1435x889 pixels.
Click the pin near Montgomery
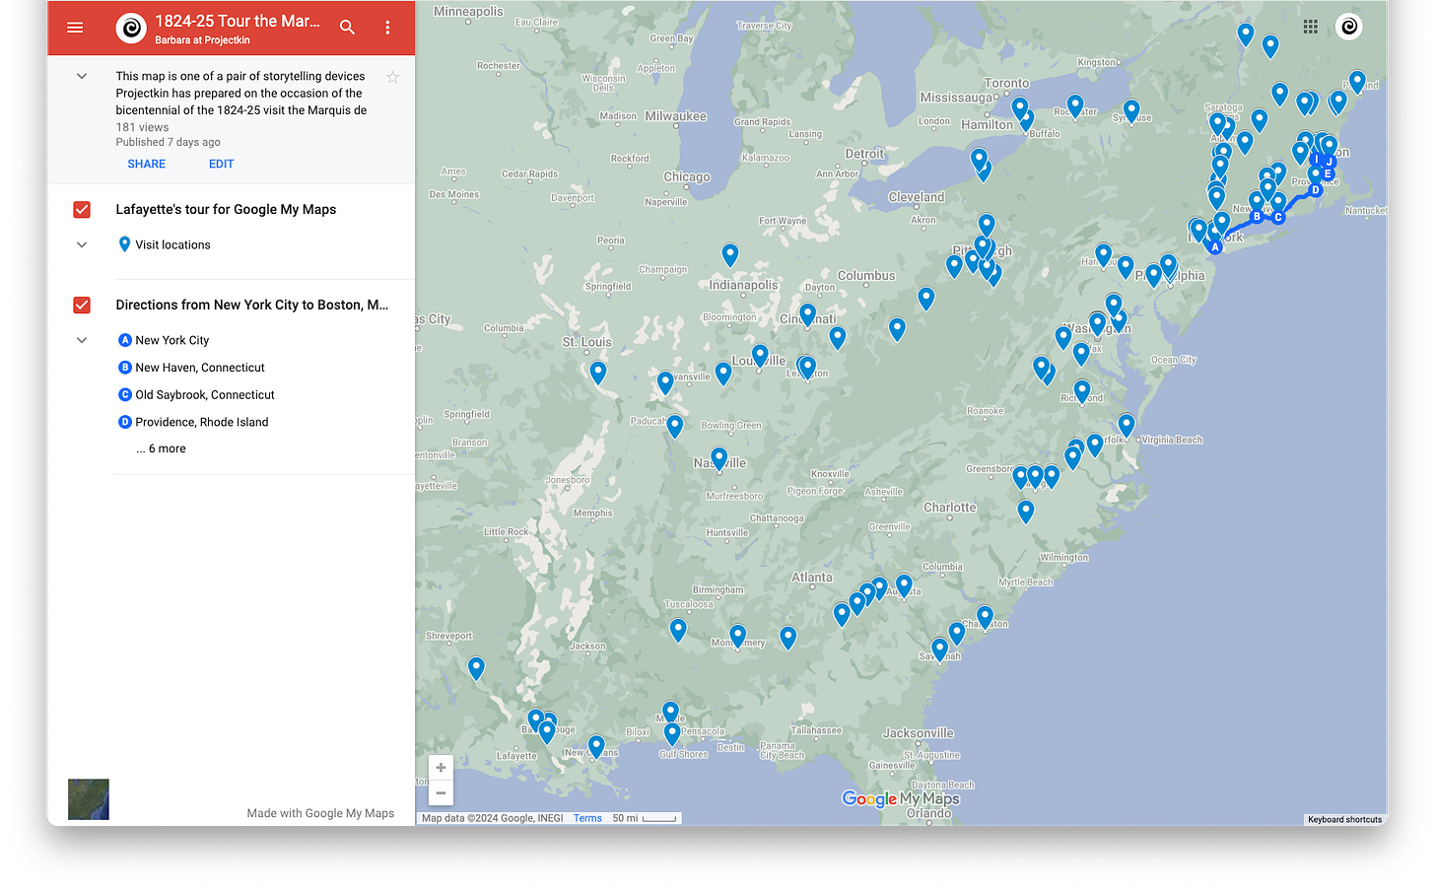(x=738, y=636)
